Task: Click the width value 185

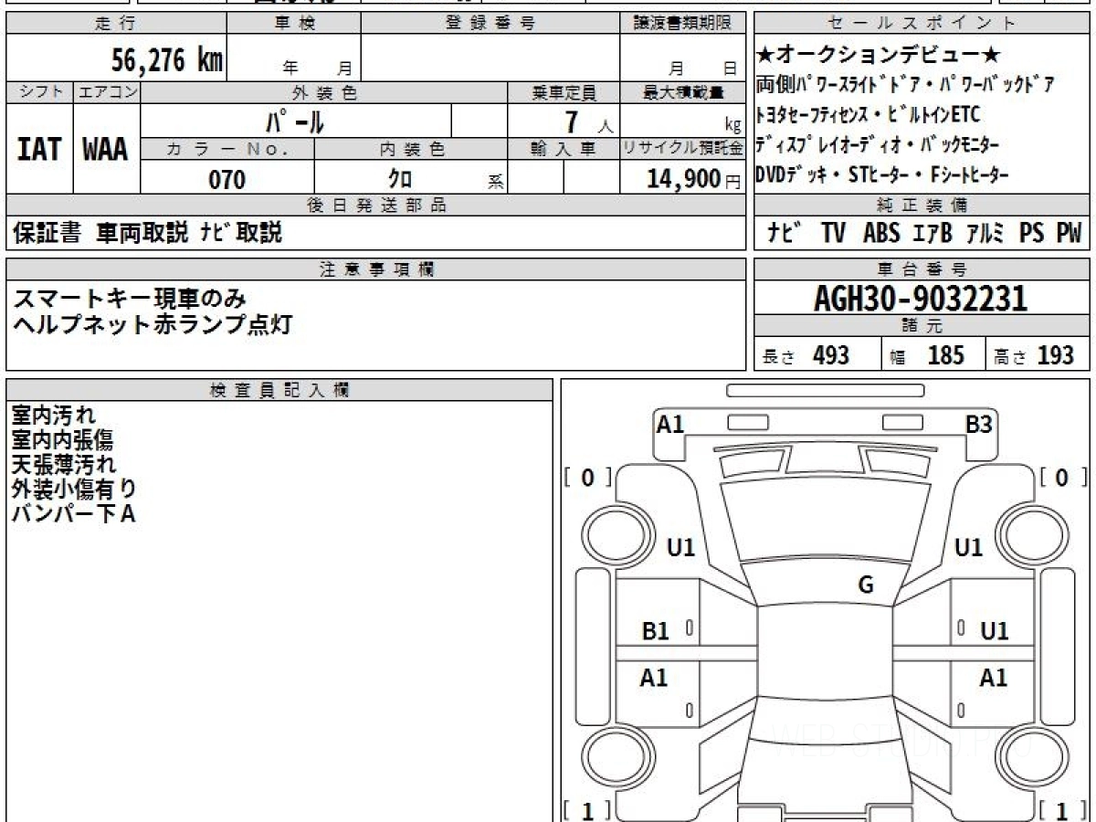Action: (x=945, y=355)
